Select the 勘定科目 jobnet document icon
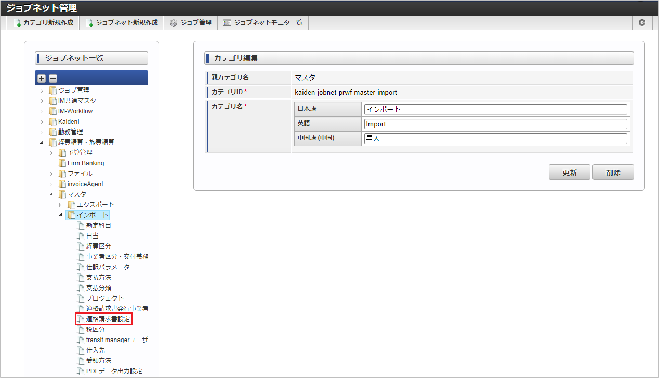Screen dimensions: 659x378 click(81, 226)
